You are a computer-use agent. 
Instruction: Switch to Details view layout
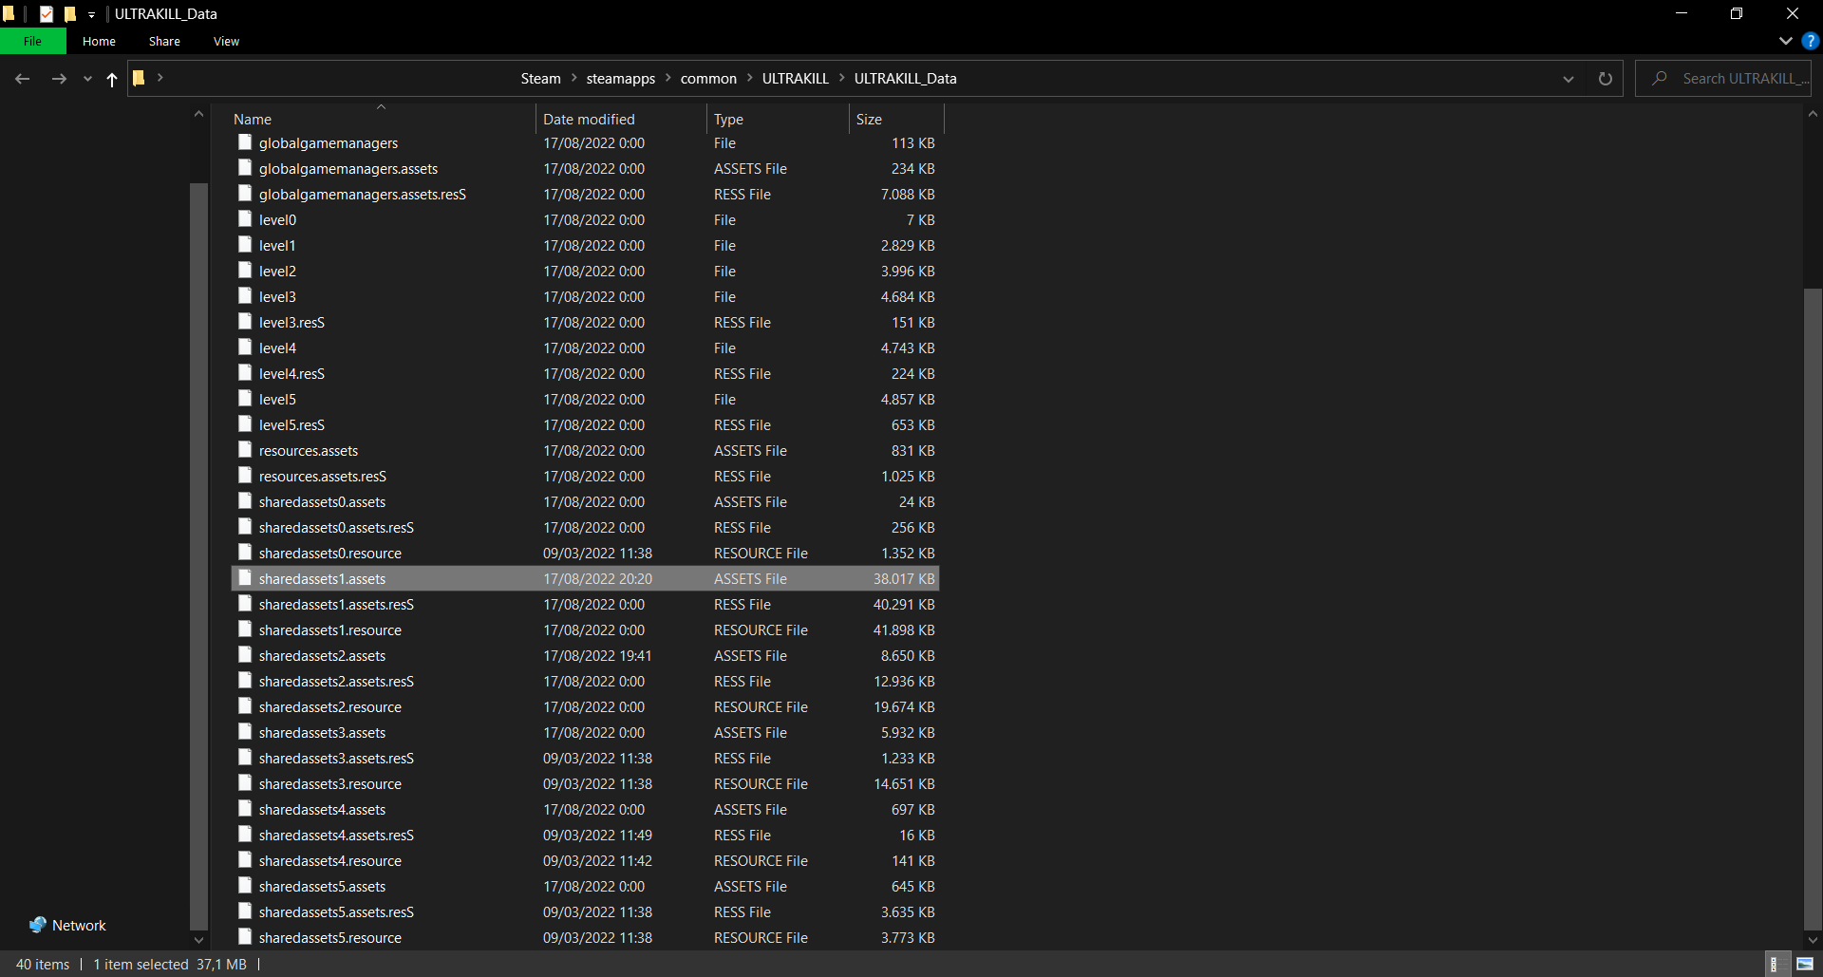(x=1774, y=964)
